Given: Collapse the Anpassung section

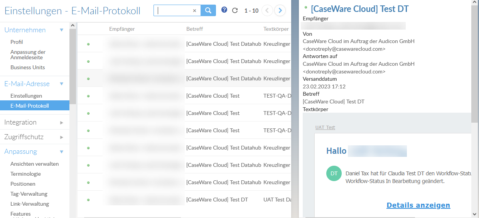Looking at the screenshot, I should 62,152.
